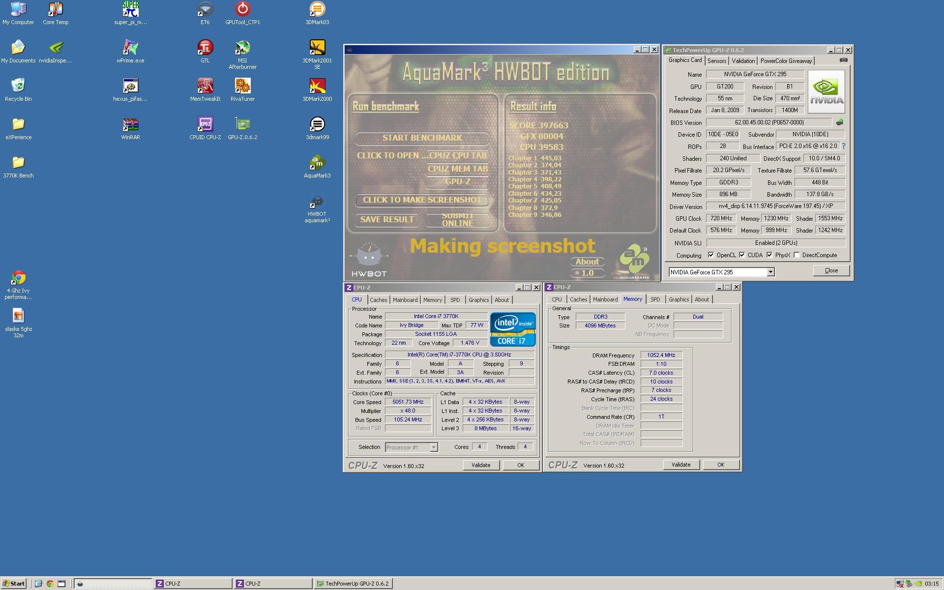Open the My Computer desktop icon
This screenshot has height=590, width=944.
[18, 13]
